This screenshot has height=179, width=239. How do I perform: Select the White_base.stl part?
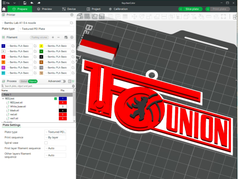click(18, 106)
